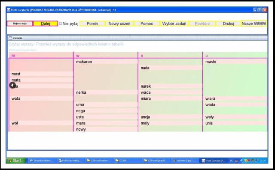The width and height of the screenshot is (275, 170).
Task: Open the Nasze WWW link
Action: coord(254,24)
